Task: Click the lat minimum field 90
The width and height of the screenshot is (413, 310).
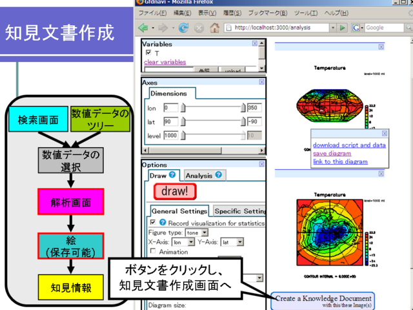Action: pyautogui.click(x=170, y=121)
